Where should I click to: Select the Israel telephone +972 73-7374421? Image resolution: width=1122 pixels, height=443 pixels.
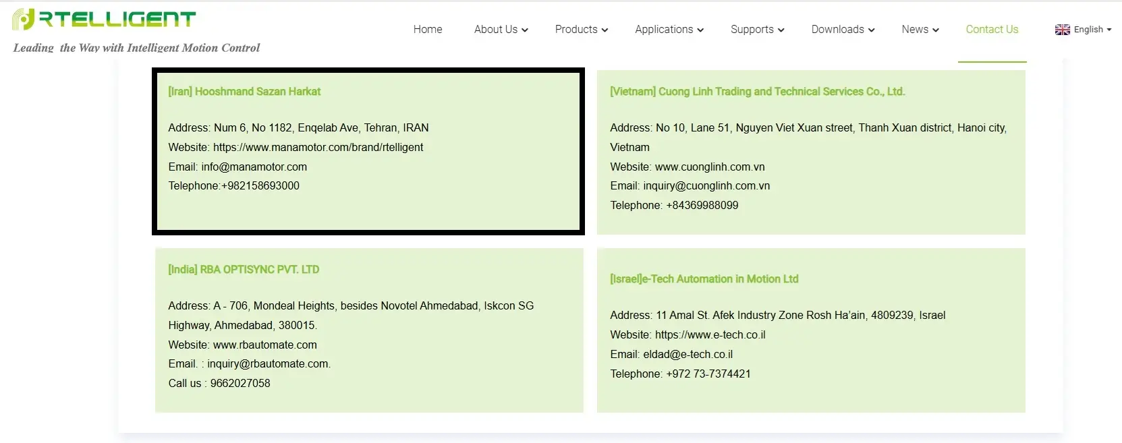point(708,374)
